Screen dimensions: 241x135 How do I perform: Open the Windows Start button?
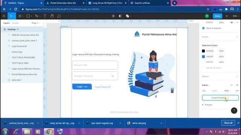5,132
